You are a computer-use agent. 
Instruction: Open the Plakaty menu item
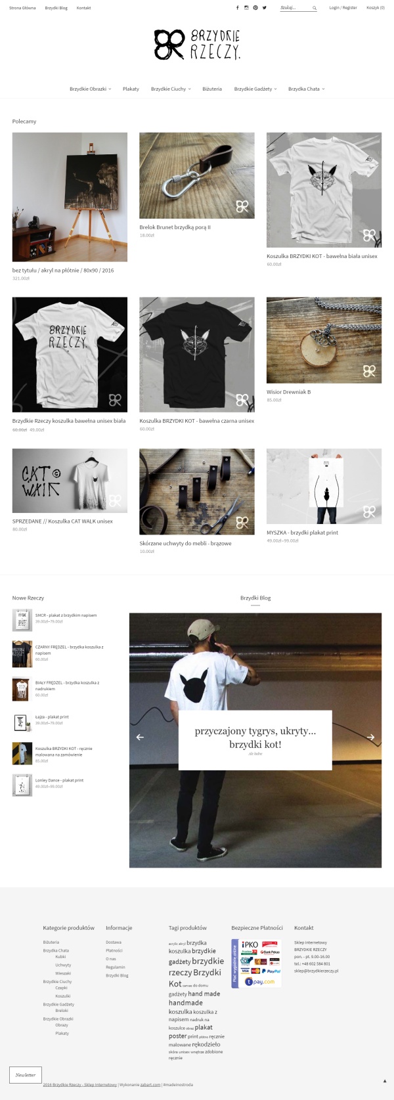coord(131,89)
